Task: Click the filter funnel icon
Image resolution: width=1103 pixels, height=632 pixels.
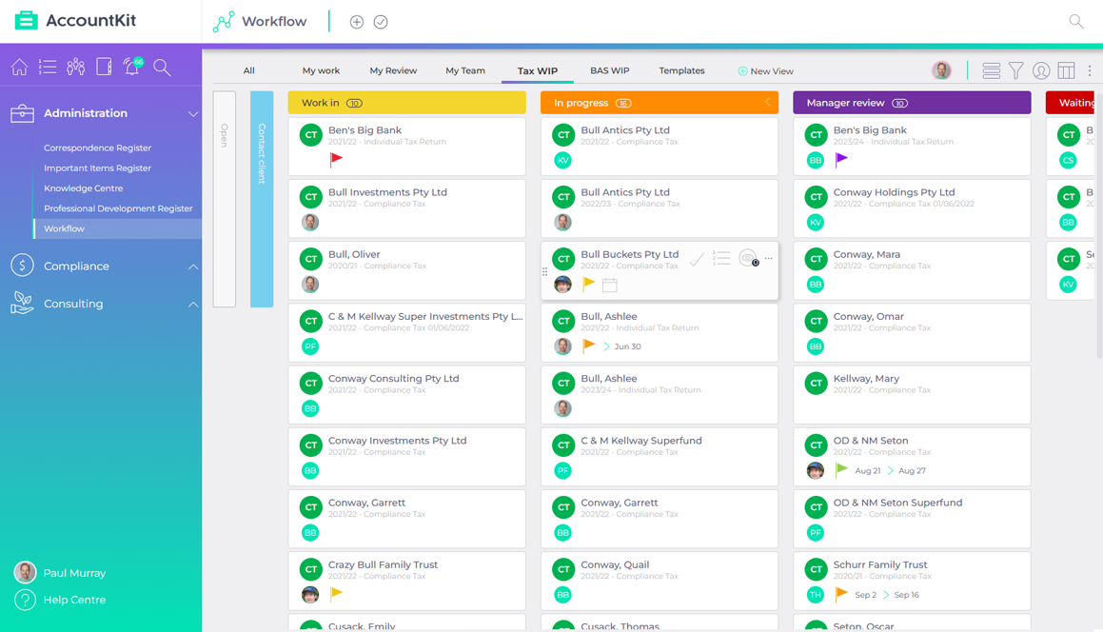Action: [1015, 70]
